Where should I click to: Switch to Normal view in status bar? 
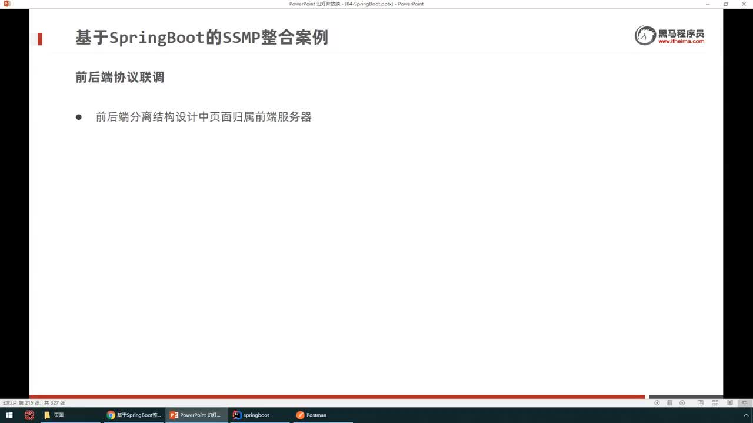pos(700,403)
